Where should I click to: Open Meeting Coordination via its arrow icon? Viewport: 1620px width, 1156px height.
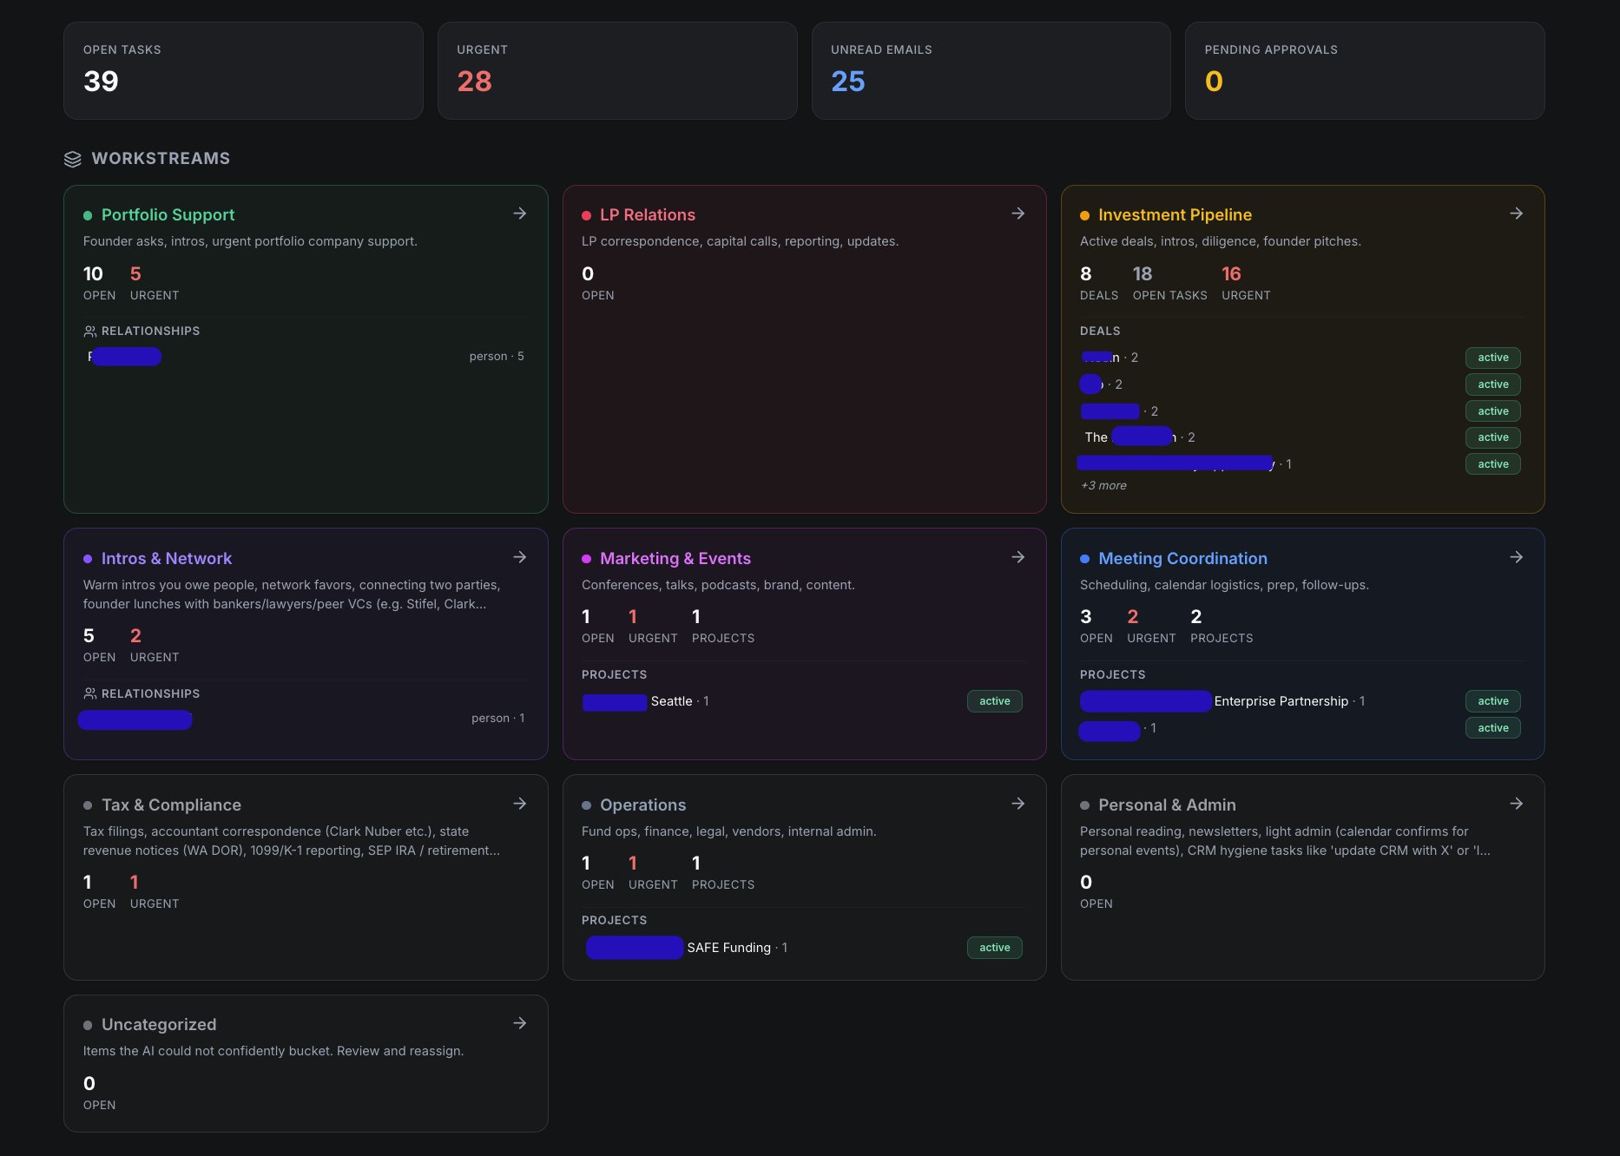(x=1516, y=557)
